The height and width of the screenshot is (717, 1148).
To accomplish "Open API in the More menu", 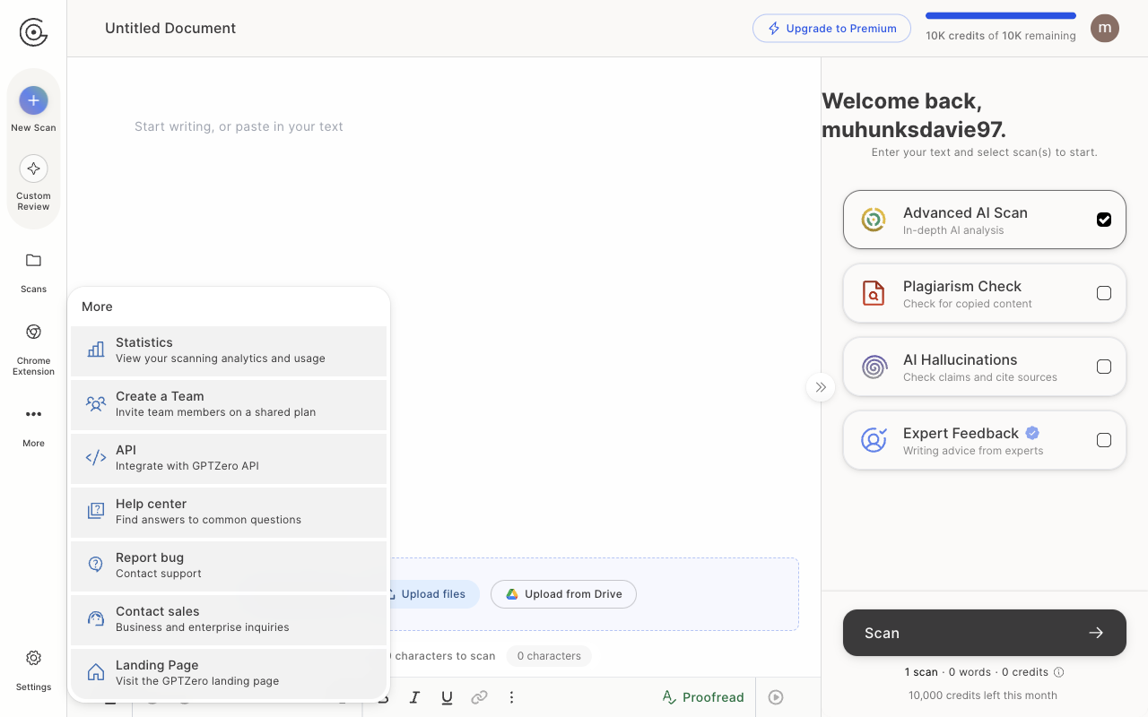I will pos(229,458).
